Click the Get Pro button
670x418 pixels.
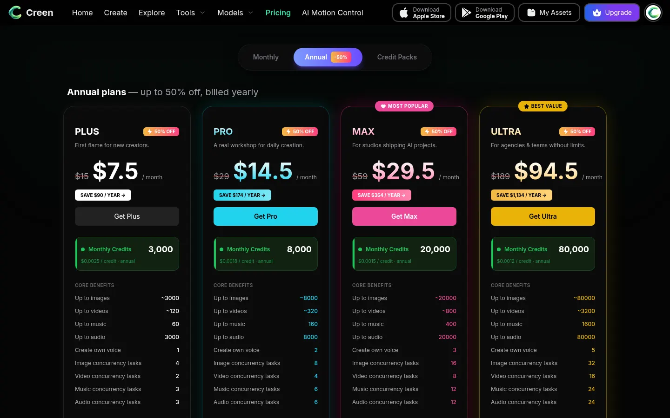click(266, 216)
